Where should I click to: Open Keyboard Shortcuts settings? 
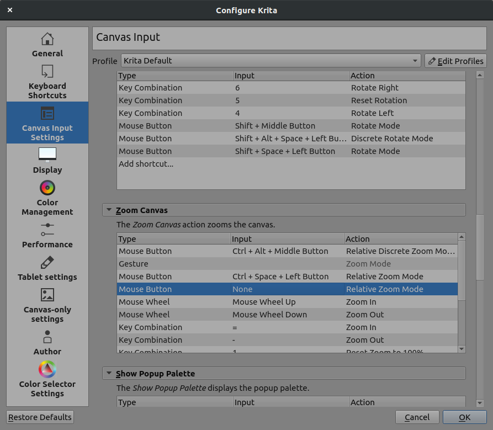tap(47, 82)
